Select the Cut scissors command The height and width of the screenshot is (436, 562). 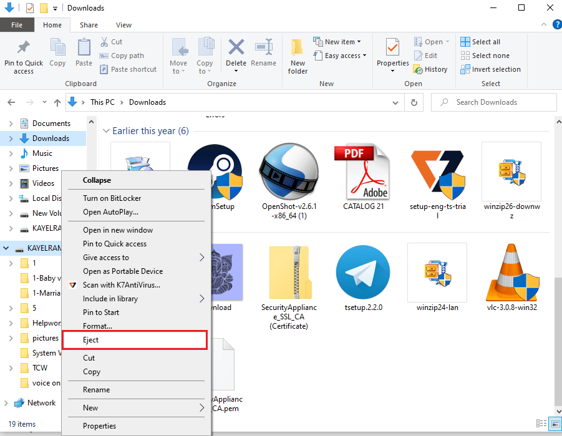[112, 42]
